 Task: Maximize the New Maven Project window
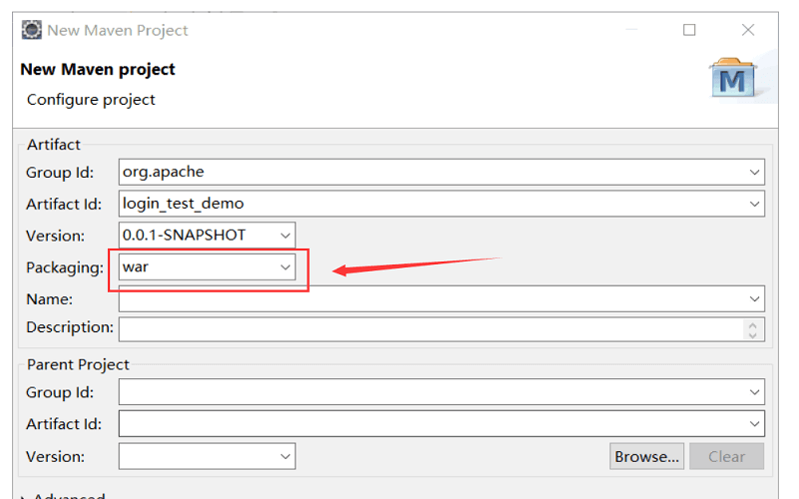(x=689, y=30)
